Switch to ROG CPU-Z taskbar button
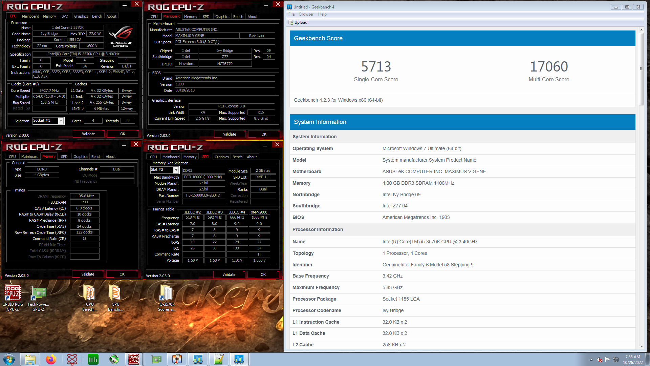The image size is (650, 366). point(134,359)
